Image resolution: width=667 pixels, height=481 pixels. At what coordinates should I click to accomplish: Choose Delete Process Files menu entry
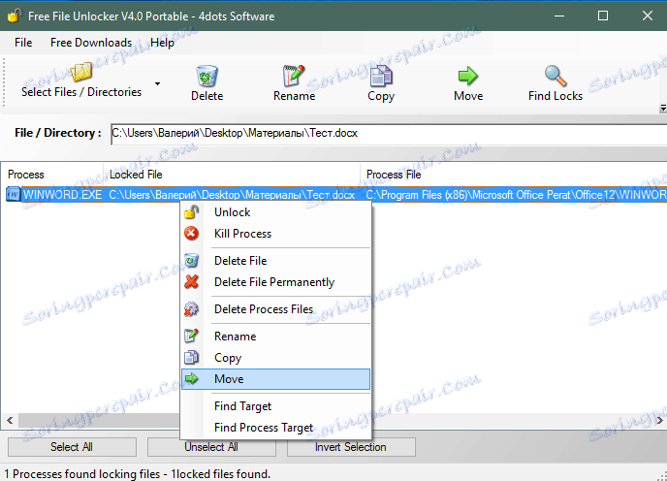[x=275, y=309]
